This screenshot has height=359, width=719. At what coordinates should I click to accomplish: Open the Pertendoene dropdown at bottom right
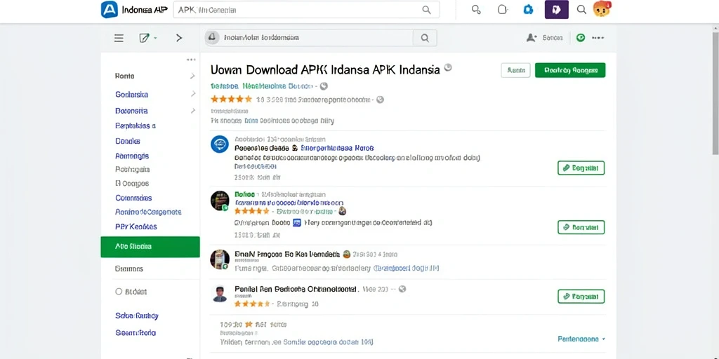(581, 339)
